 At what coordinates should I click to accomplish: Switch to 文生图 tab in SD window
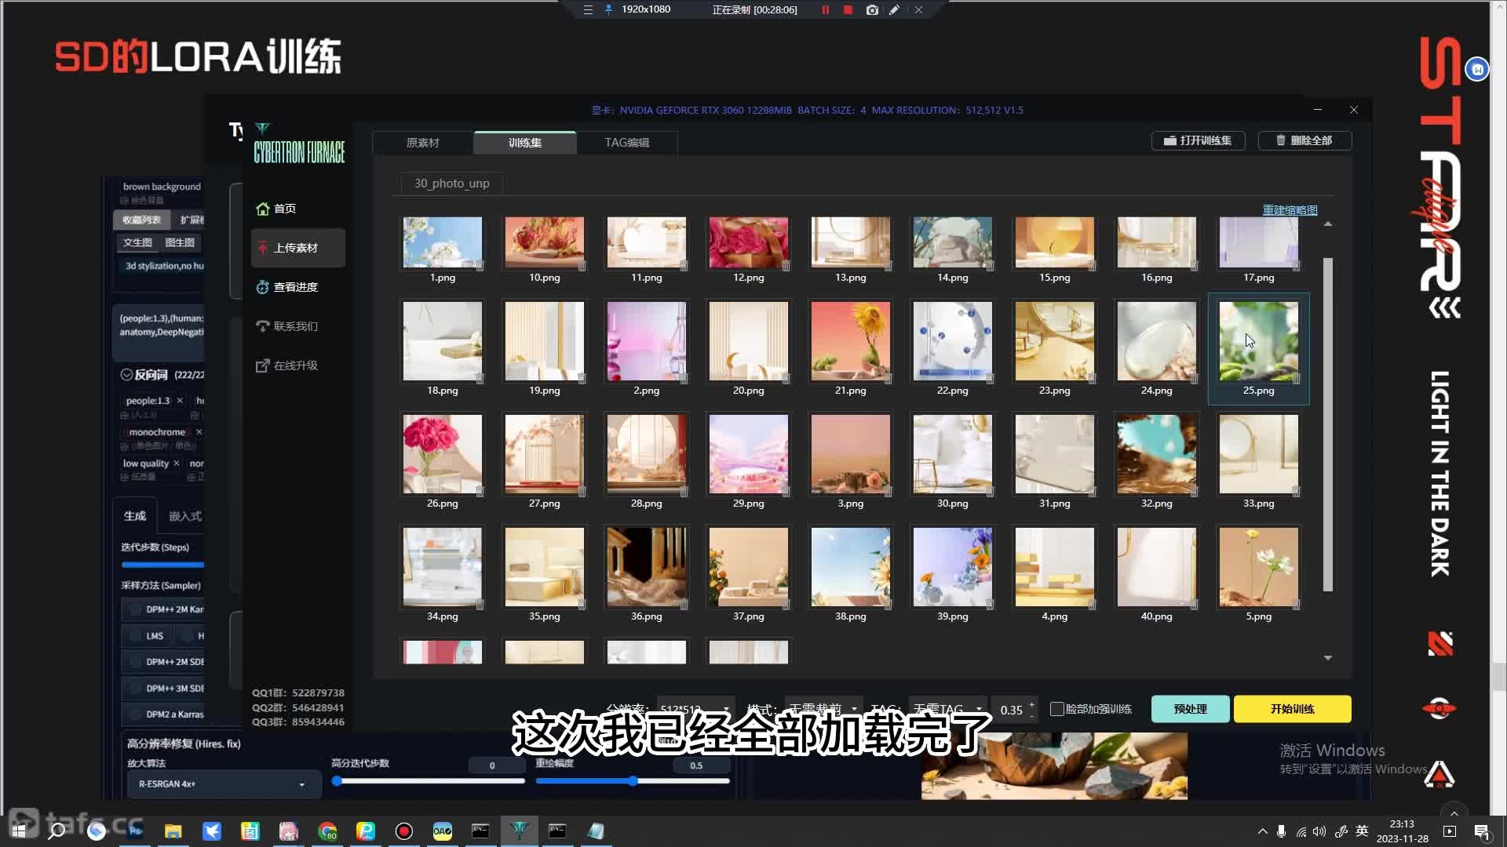[137, 242]
